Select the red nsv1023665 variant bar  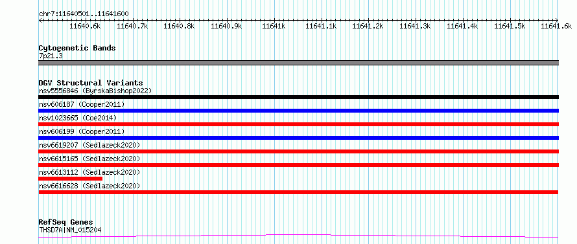(298, 124)
